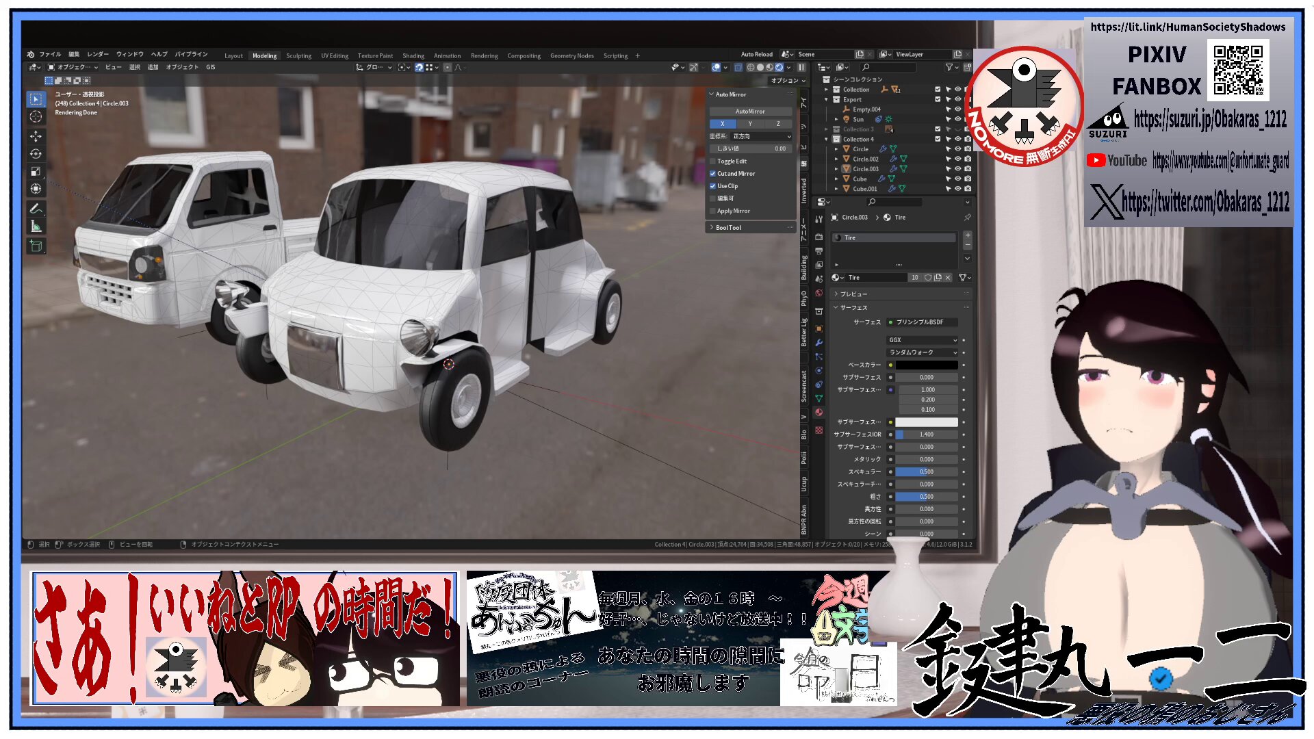
Task: Enable Toggle Edit checkbox
Action: (x=713, y=161)
